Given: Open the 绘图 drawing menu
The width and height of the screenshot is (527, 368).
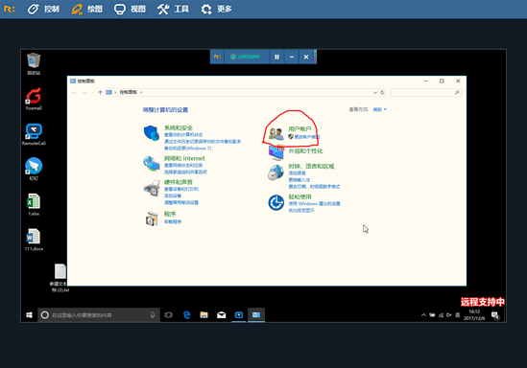Looking at the screenshot, I should [x=87, y=9].
